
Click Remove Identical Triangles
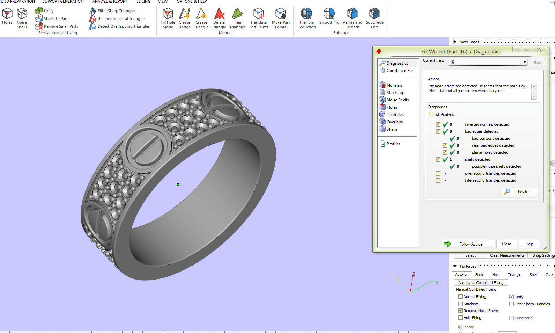click(117, 19)
